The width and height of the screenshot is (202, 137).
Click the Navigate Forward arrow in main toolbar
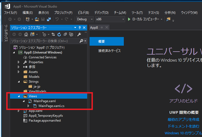(19, 19)
